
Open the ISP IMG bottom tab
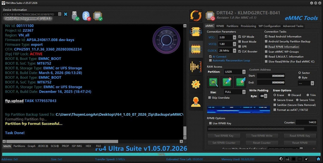pyautogui.click(x=77, y=146)
